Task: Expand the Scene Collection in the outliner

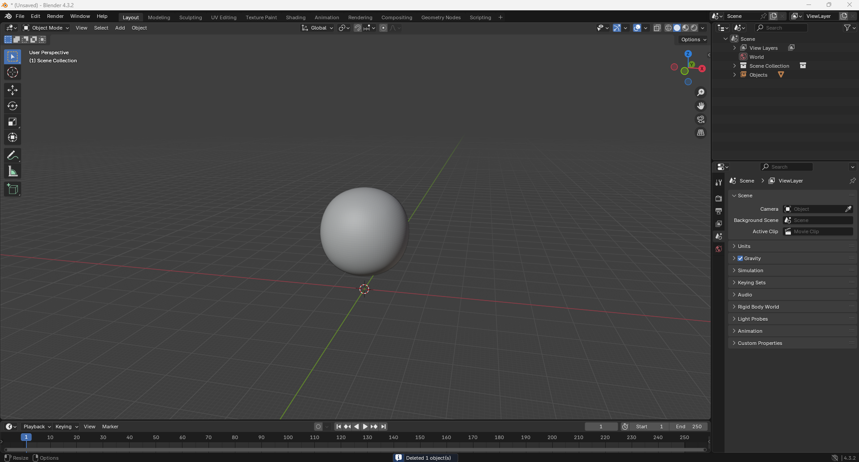Action: (x=734, y=65)
